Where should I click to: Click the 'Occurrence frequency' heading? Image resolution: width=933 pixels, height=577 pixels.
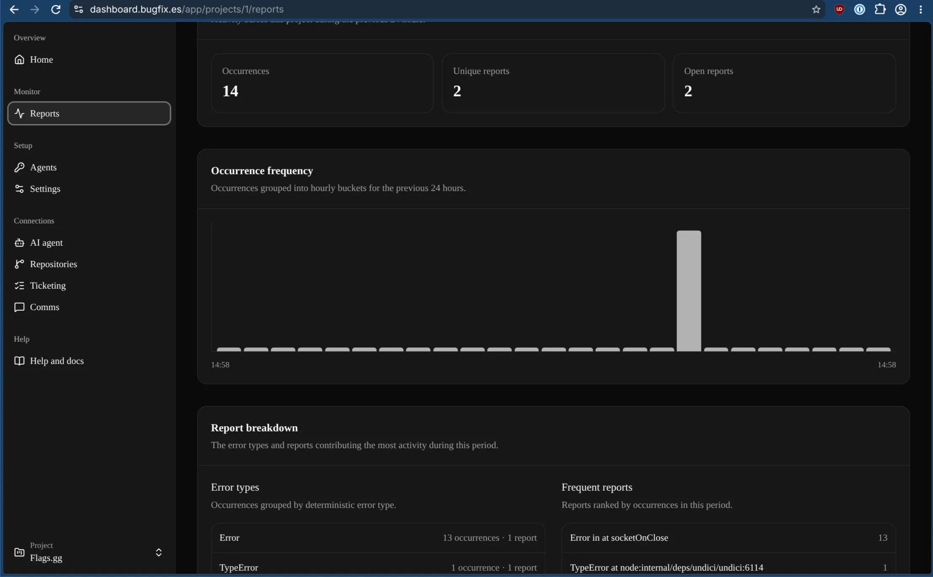[x=262, y=170]
